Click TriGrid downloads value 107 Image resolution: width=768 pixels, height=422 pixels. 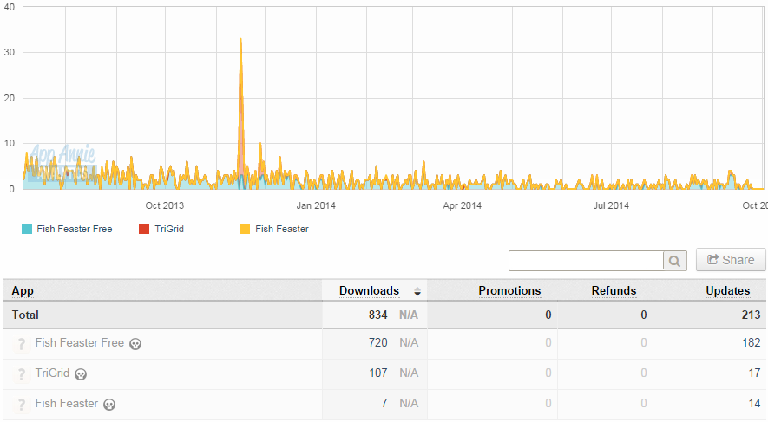(x=378, y=373)
